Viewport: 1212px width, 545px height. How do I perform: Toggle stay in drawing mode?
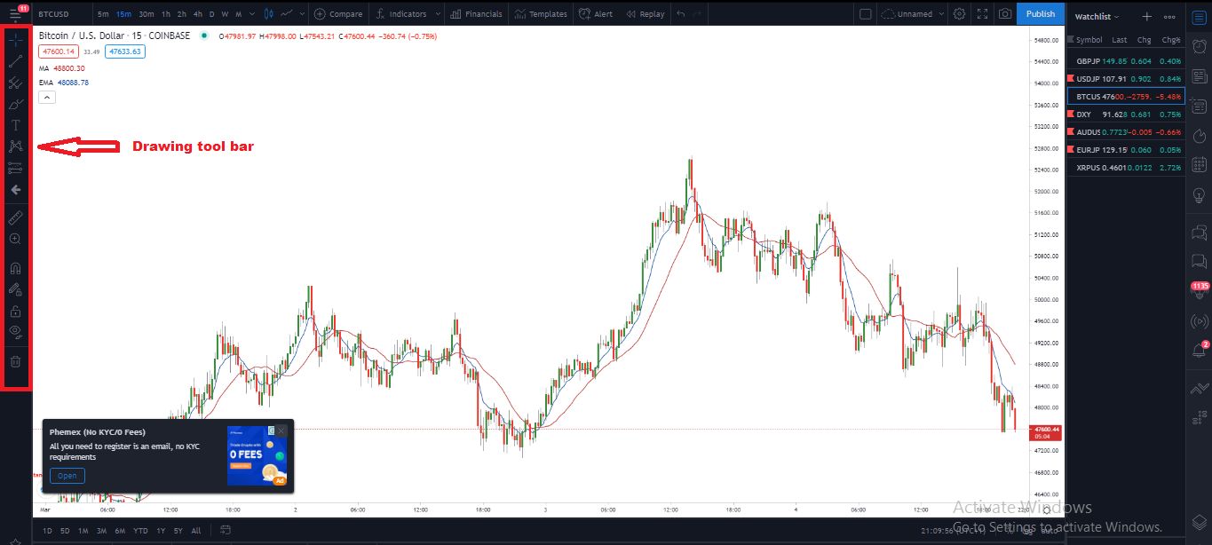click(15, 289)
